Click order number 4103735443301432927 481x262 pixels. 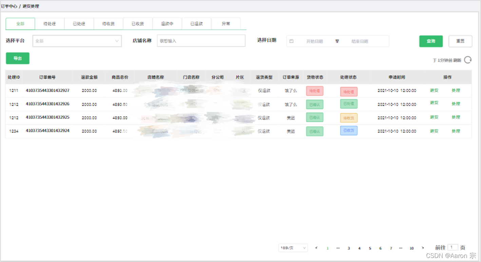coord(47,90)
